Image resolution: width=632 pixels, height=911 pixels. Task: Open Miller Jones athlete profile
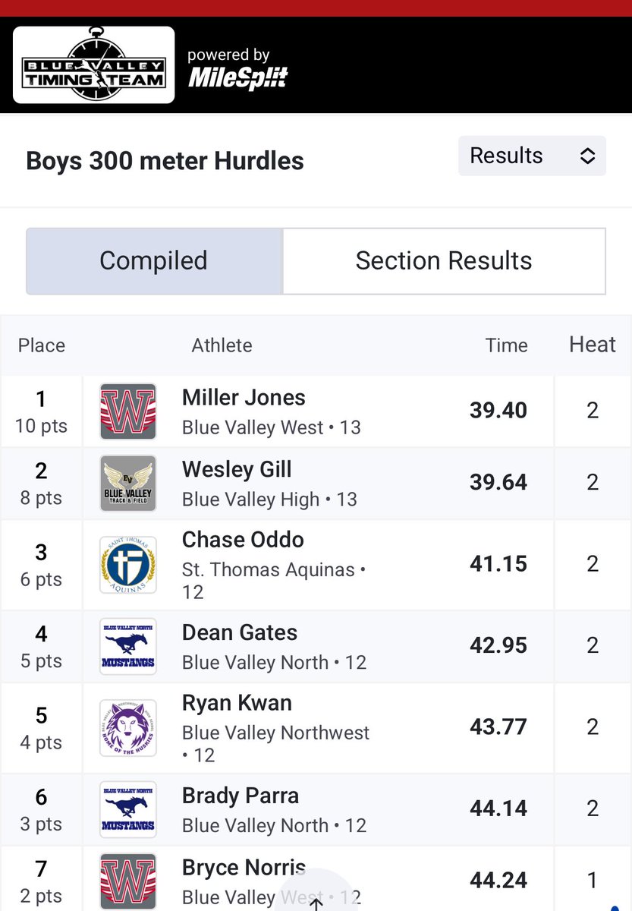[244, 398]
